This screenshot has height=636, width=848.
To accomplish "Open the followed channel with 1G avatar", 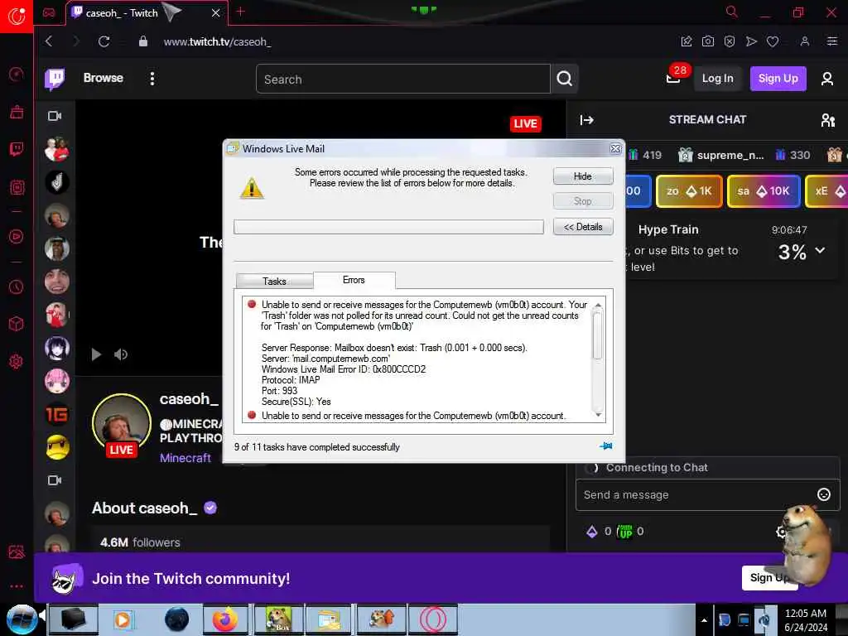I will (57, 414).
